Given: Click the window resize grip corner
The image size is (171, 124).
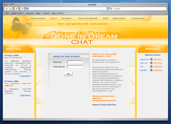Looking at the screenshot, I should pyautogui.click(x=167, y=119).
